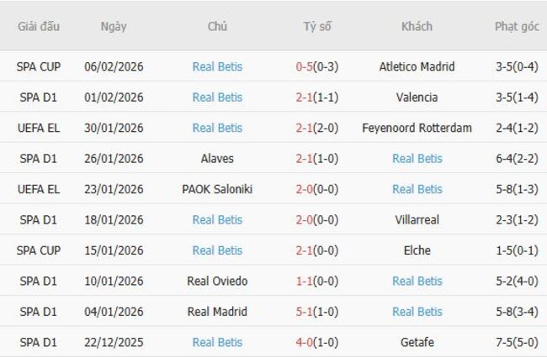The width and height of the screenshot is (547, 358).
Task: Click the Giải đấu column header
Action: tap(39, 26)
